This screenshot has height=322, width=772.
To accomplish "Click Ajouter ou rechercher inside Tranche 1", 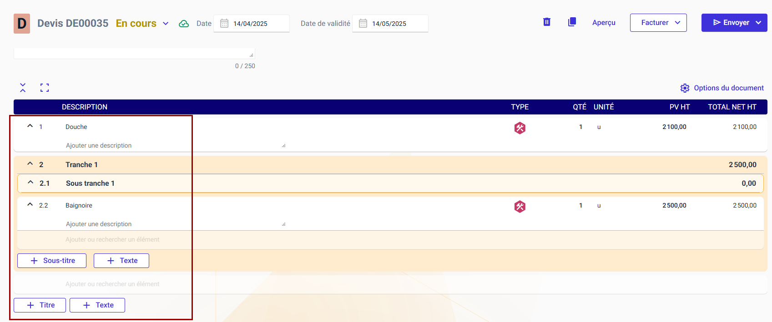I will point(112,239).
